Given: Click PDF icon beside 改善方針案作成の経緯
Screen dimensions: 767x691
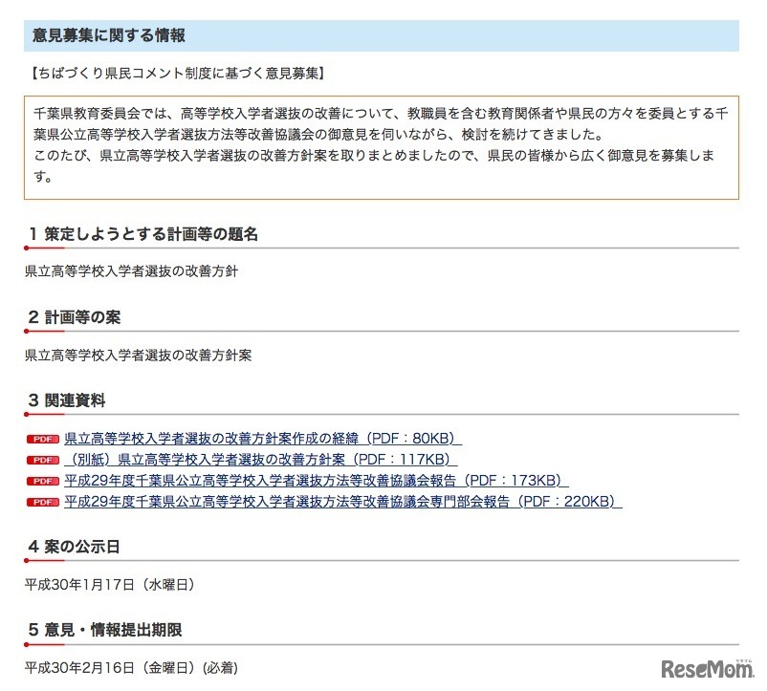Looking at the screenshot, I should click(x=43, y=439).
